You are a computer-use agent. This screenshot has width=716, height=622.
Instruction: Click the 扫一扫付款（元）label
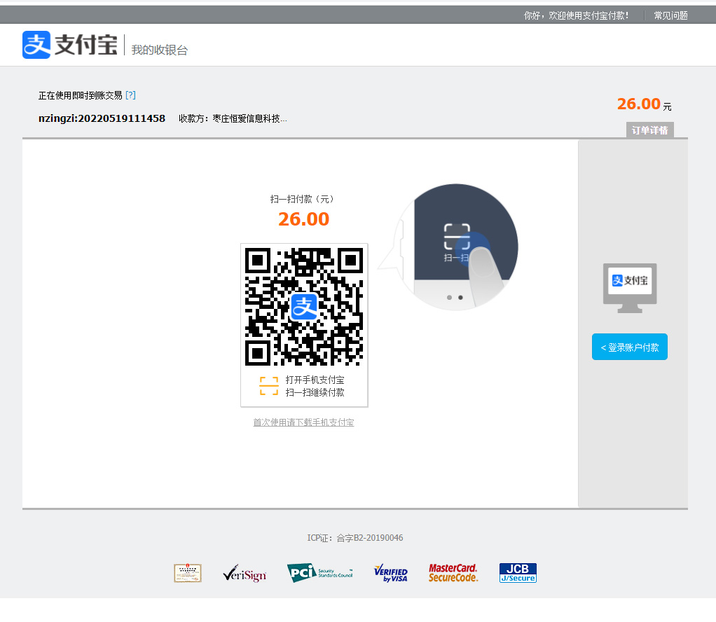point(303,199)
